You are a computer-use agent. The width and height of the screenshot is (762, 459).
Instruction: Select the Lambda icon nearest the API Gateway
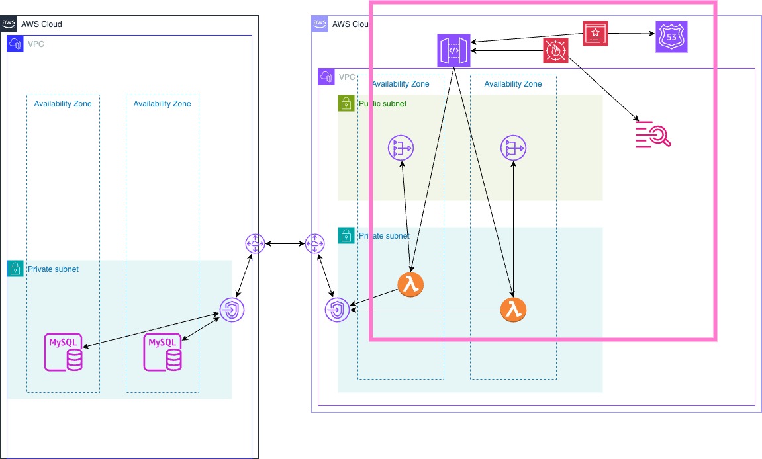410,284
